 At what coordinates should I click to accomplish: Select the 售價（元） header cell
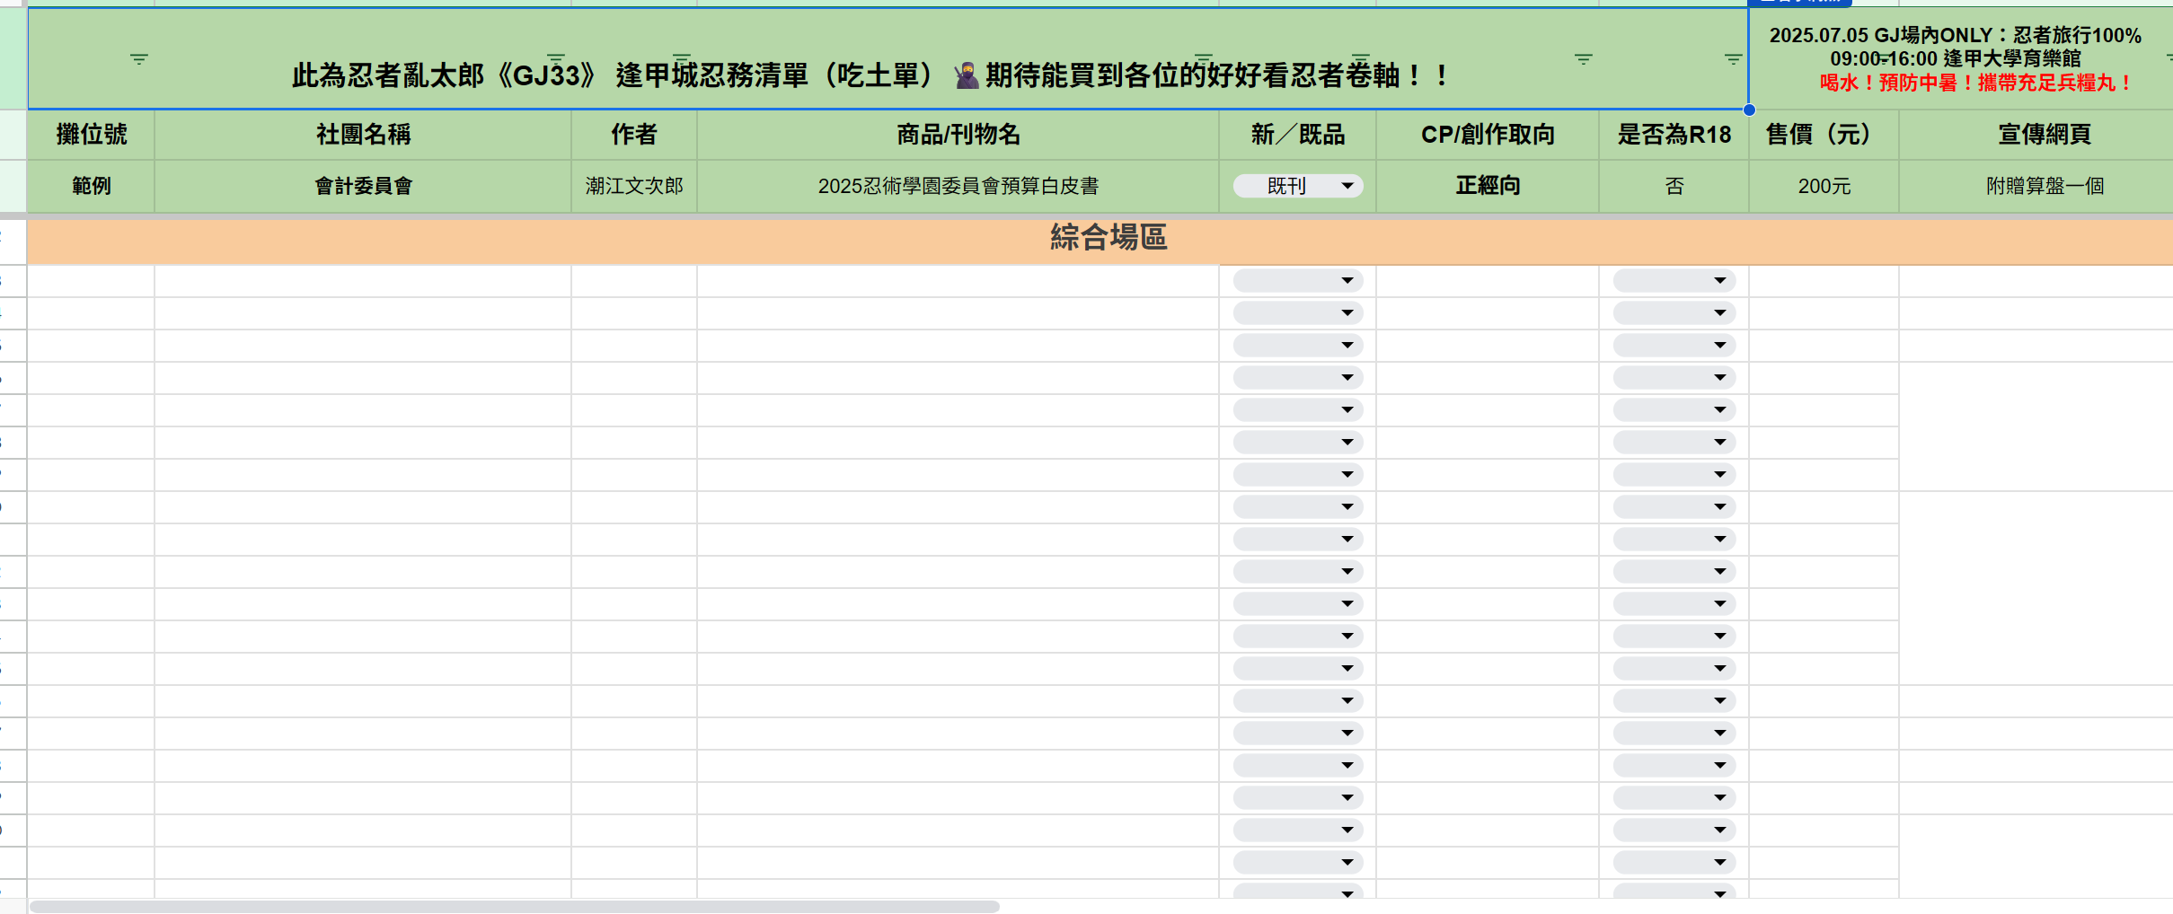click(x=1824, y=135)
